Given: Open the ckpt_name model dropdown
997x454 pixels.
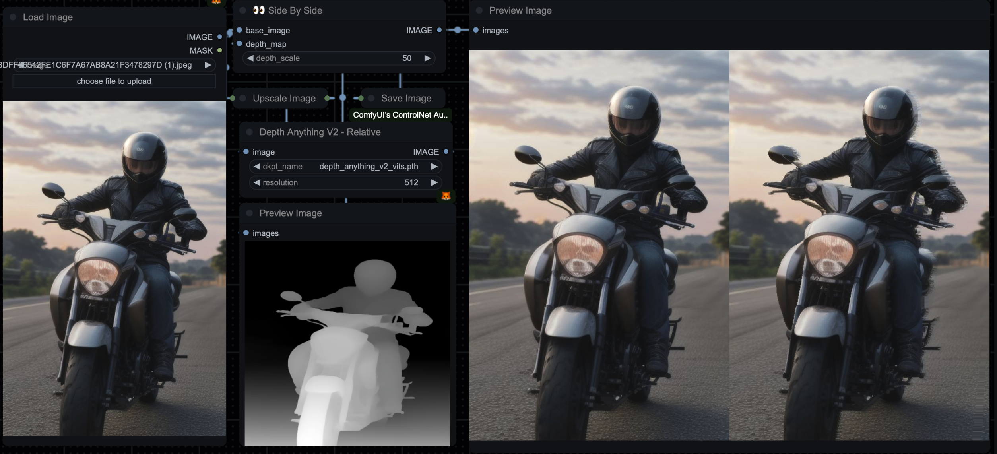Looking at the screenshot, I should [x=368, y=167].
